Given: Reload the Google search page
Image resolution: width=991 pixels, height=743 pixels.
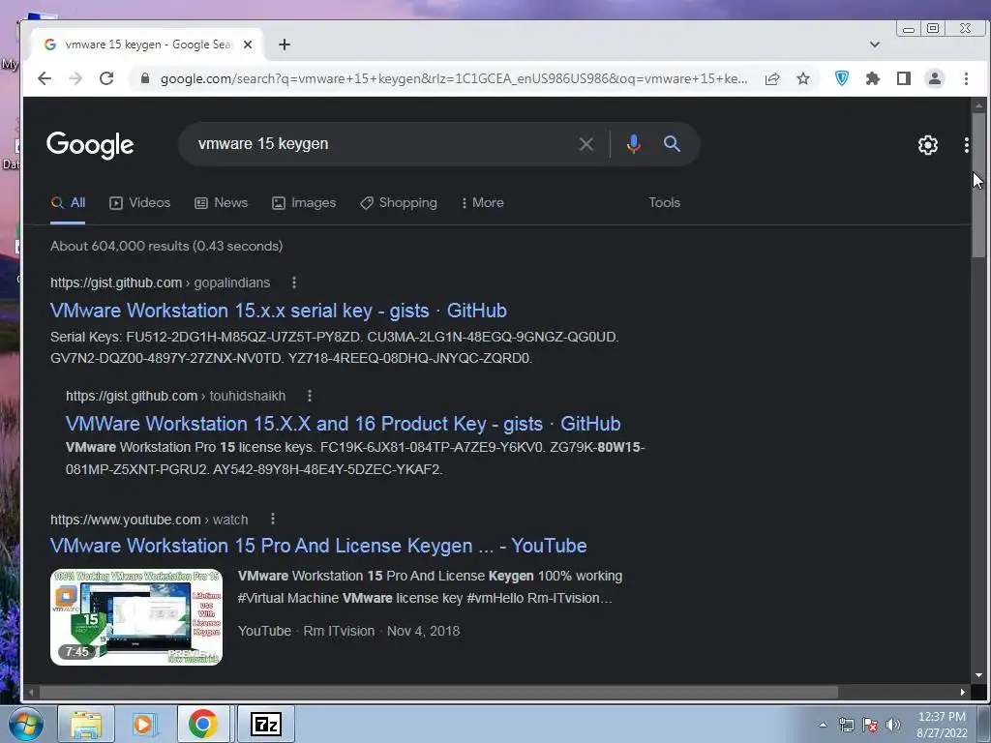Looking at the screenshot, I should click(x=106, y=78).
